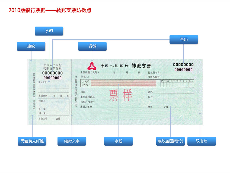Screen dimensions: 230x173
Task: Select the 无色荧光纤维 label button
Action: pos(32,141)
